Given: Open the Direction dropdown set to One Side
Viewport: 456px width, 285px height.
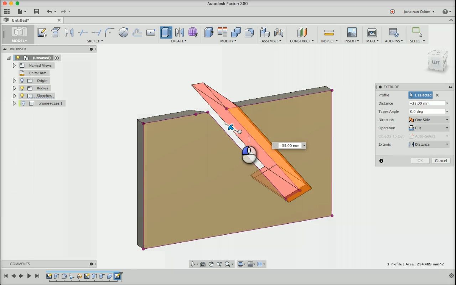Looking at the screenshot, I should (x=429, y=120).
